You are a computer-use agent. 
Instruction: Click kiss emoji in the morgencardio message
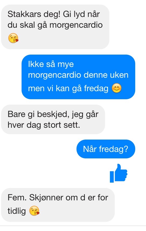point(13,38)
